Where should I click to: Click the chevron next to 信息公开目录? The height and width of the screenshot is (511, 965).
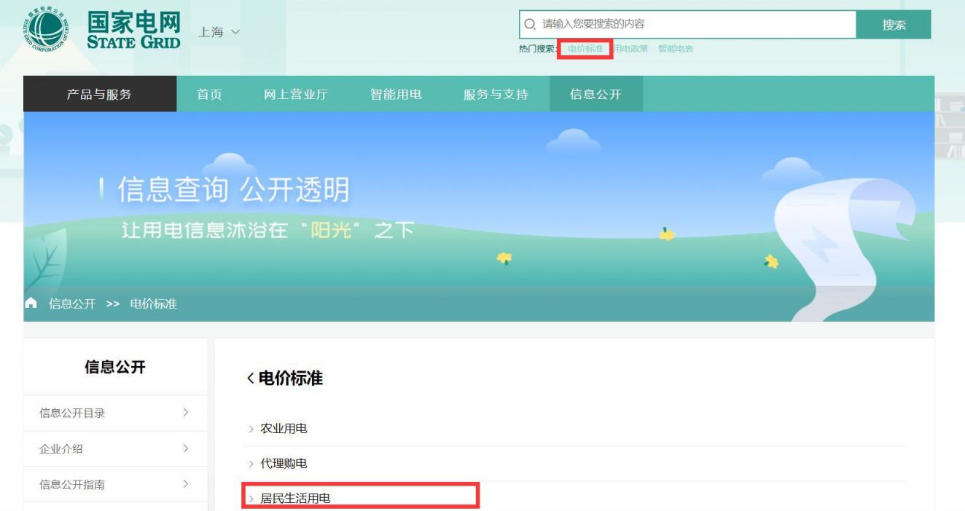click(184, 413)
